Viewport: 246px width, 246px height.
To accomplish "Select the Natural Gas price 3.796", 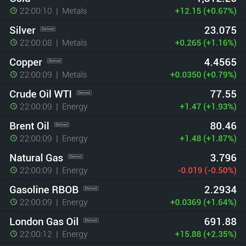I will pyautogui.click(x=223, y=158).
